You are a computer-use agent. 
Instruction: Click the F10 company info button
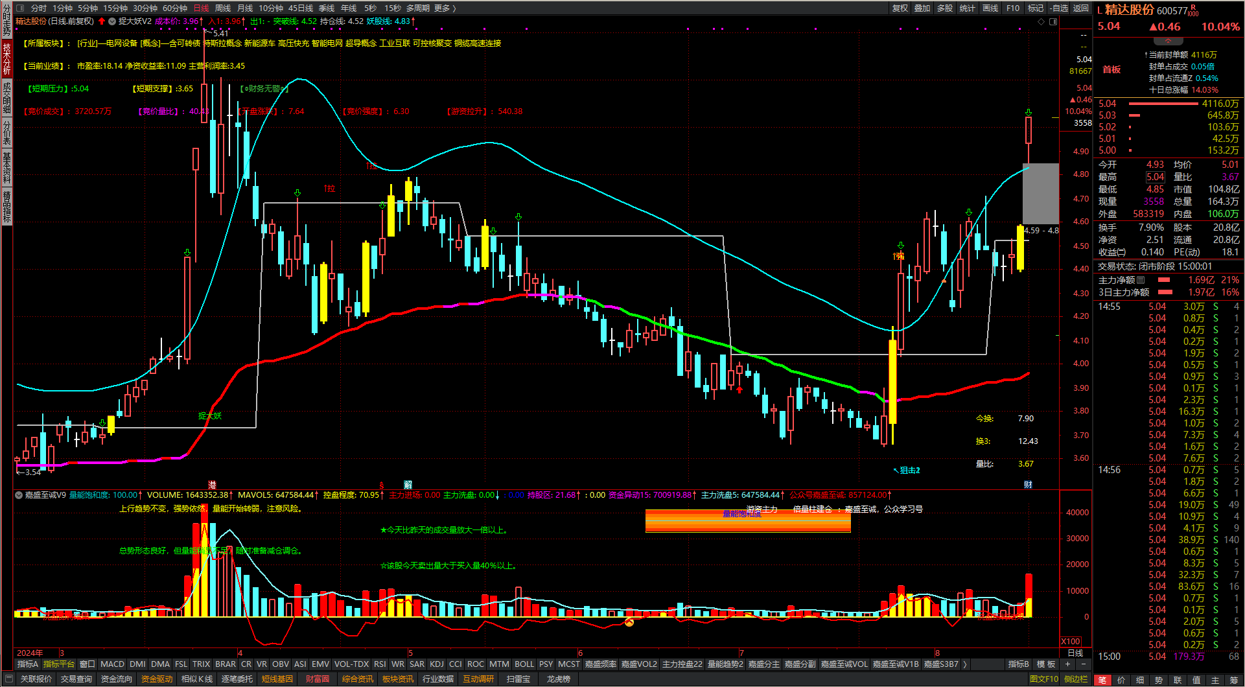(1013, 8)
